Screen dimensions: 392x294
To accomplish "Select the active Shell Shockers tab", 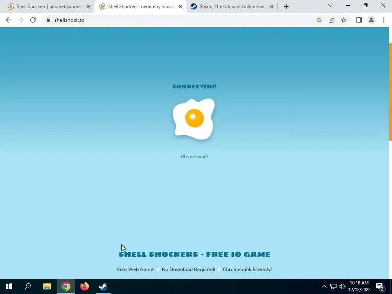I will pos(140,7).
